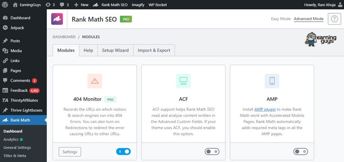Go to DASHBOARD breadcrumb link

click(64, 37)
